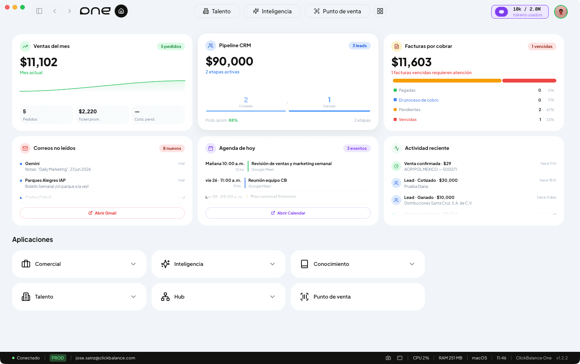The width and height of the screenshot is (580, 364).
Task: Click the Cotiz. pend. stat box
Action: (158, 114)
